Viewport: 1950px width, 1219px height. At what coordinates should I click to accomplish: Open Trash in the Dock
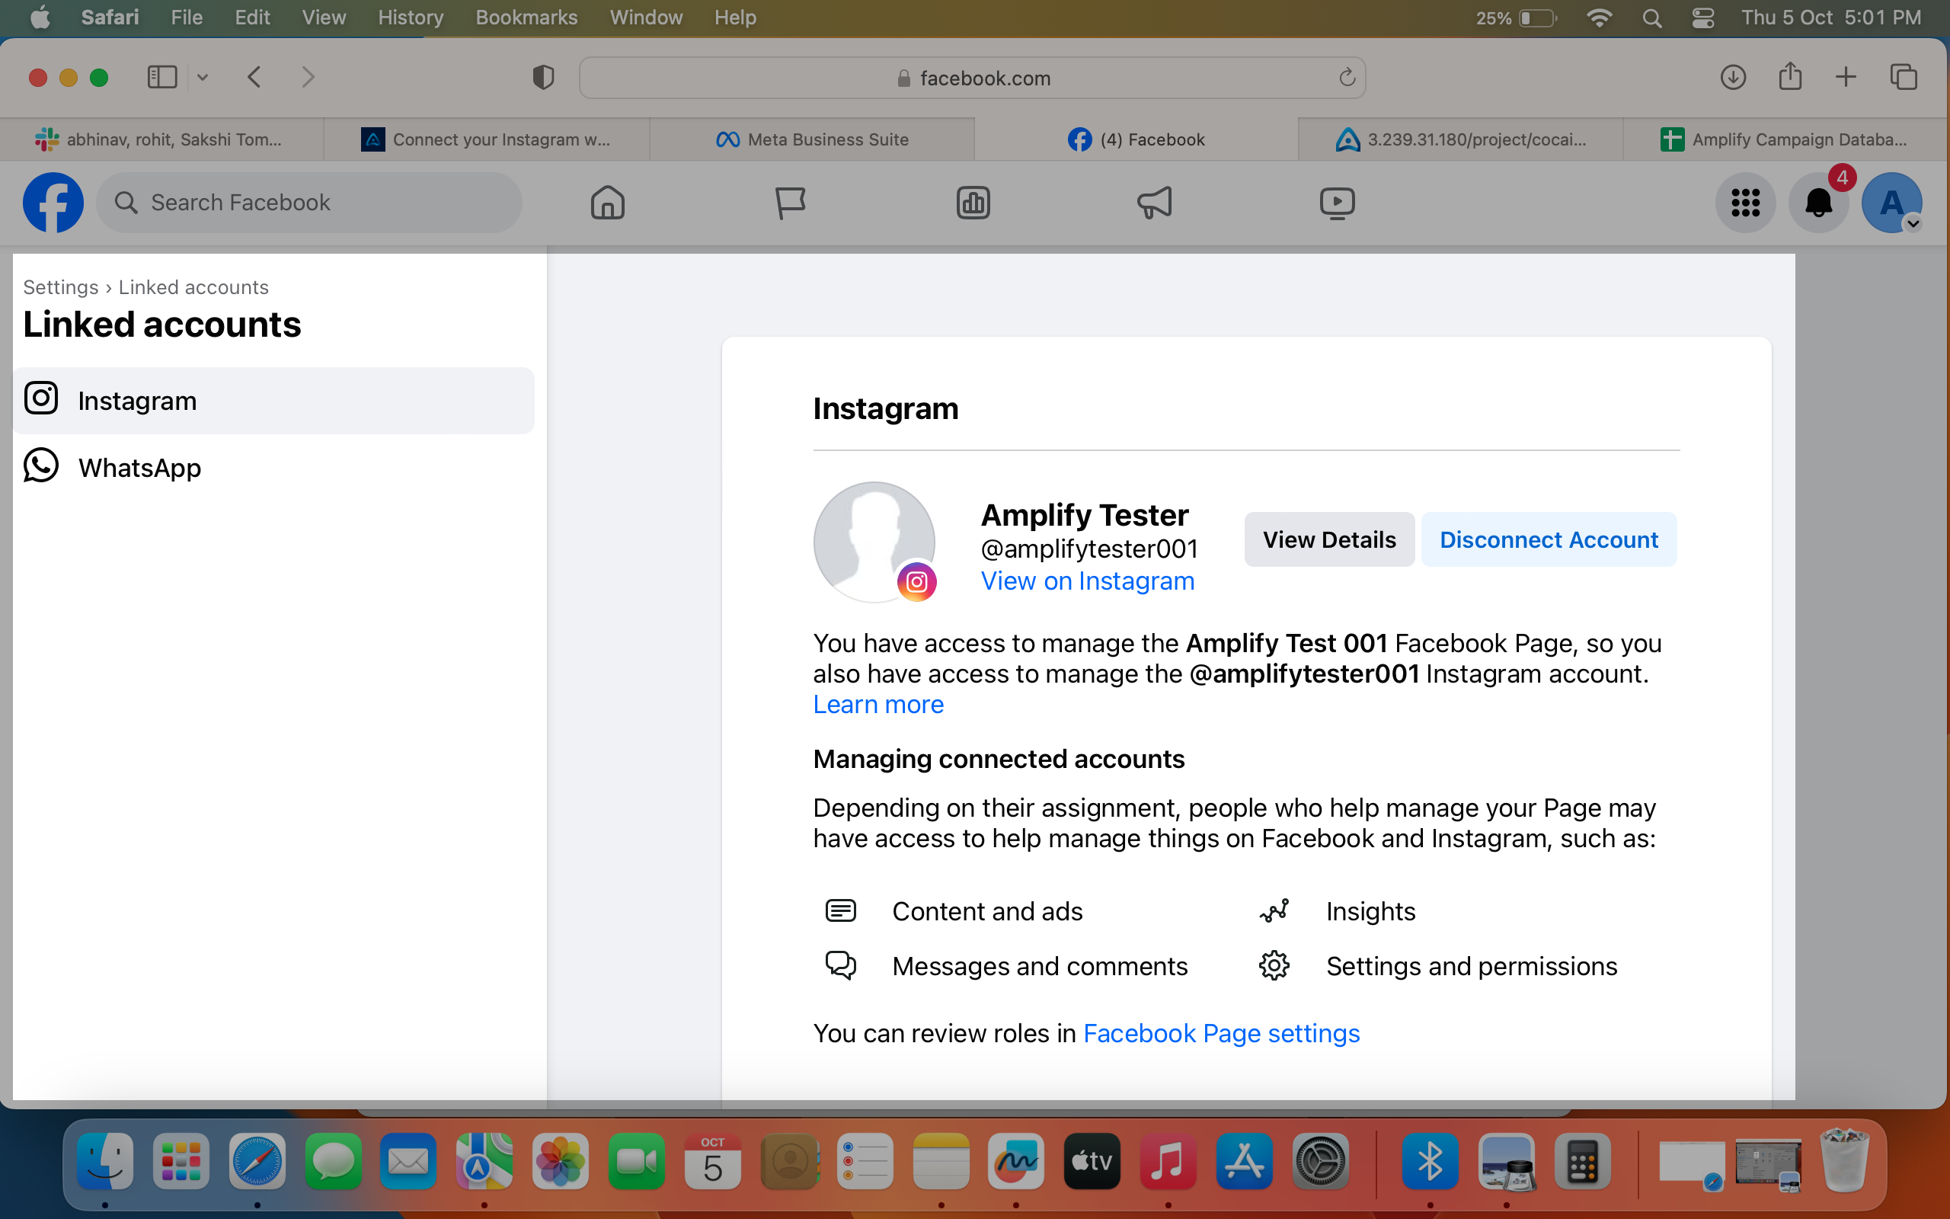point(1844,1161)
